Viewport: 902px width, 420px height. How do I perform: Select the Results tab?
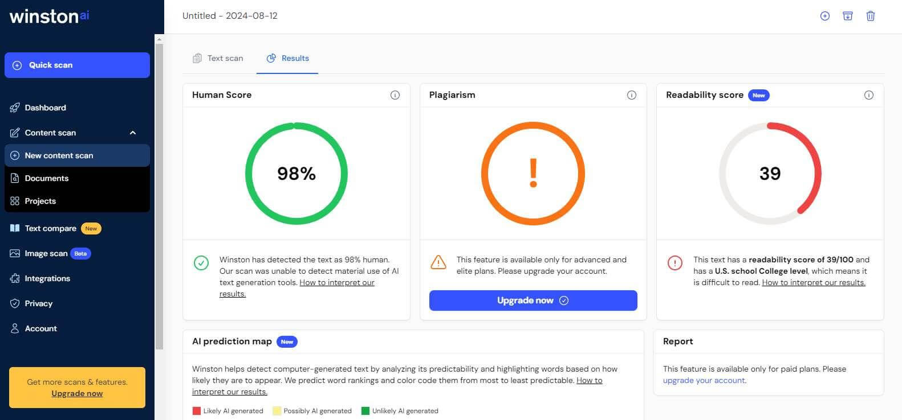287,58
